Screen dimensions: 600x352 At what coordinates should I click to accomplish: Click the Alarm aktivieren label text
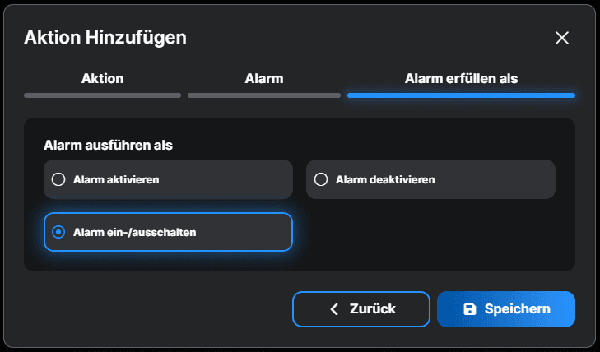point(116,179)
